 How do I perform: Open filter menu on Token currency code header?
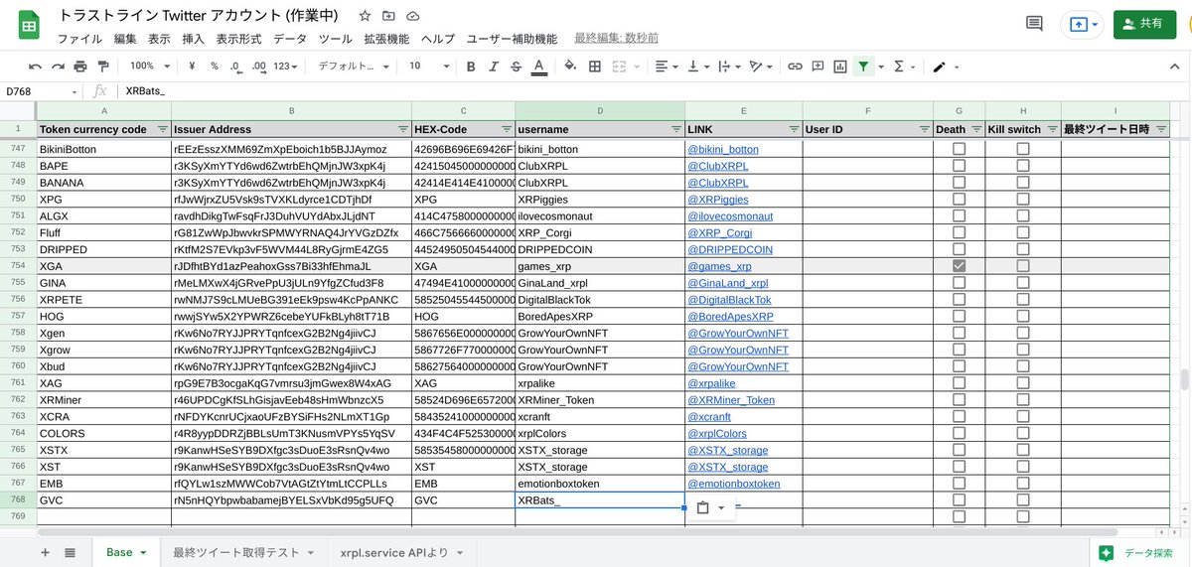click(x=162, y=130)
